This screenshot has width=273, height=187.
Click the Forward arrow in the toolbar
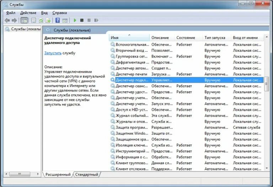(14, 20)
